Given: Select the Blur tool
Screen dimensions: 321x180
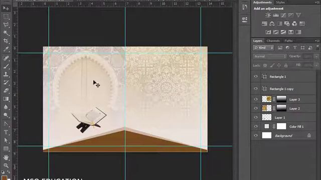Looking at the screenshot, I should click(6, 107).
